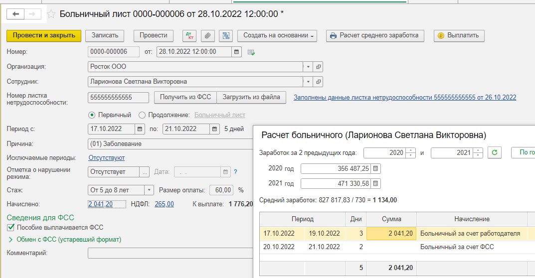The image size is (535, 278).
Task: Open calendar for document date
Action: (236, 52)
